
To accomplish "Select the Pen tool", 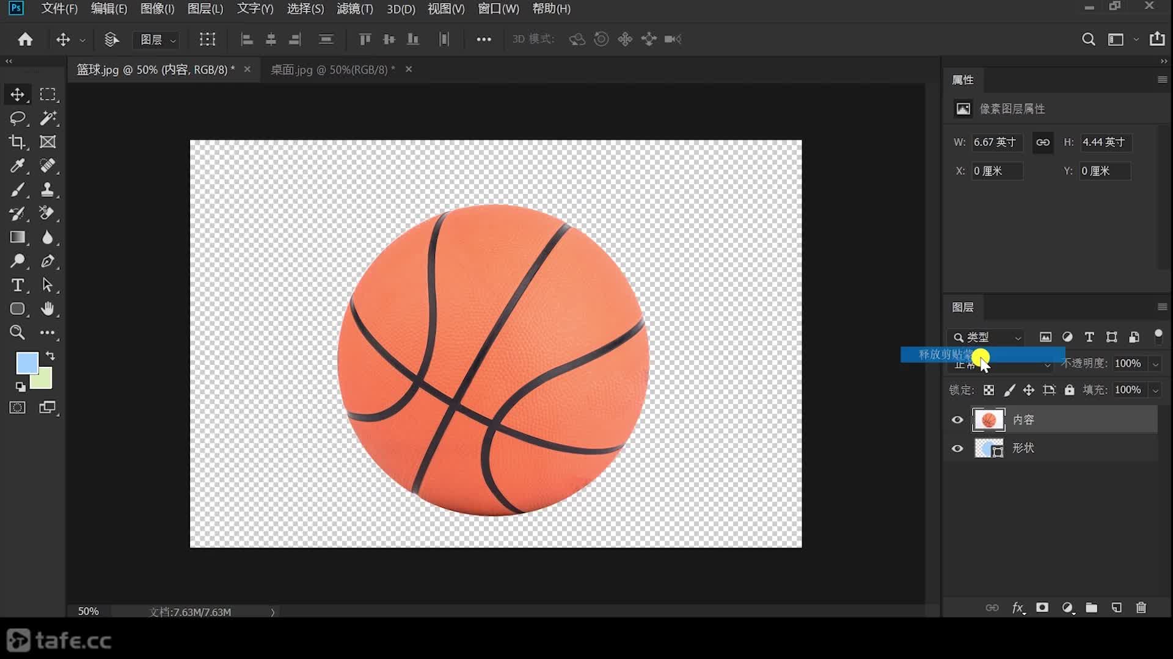I will 48,261.
